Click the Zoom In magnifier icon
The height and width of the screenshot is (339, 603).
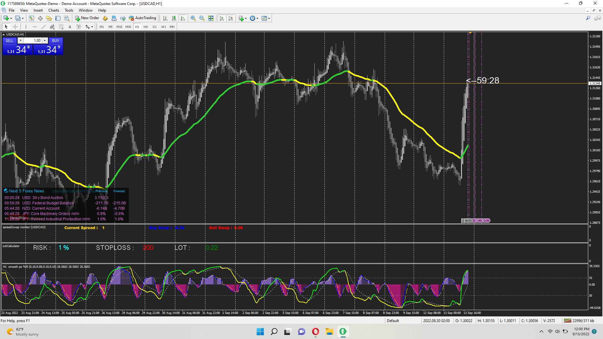click(193, 18)
